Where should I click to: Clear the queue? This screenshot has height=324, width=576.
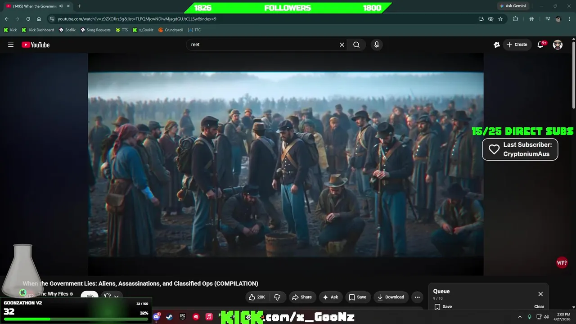pyautogui.click(x=539, y=306)
